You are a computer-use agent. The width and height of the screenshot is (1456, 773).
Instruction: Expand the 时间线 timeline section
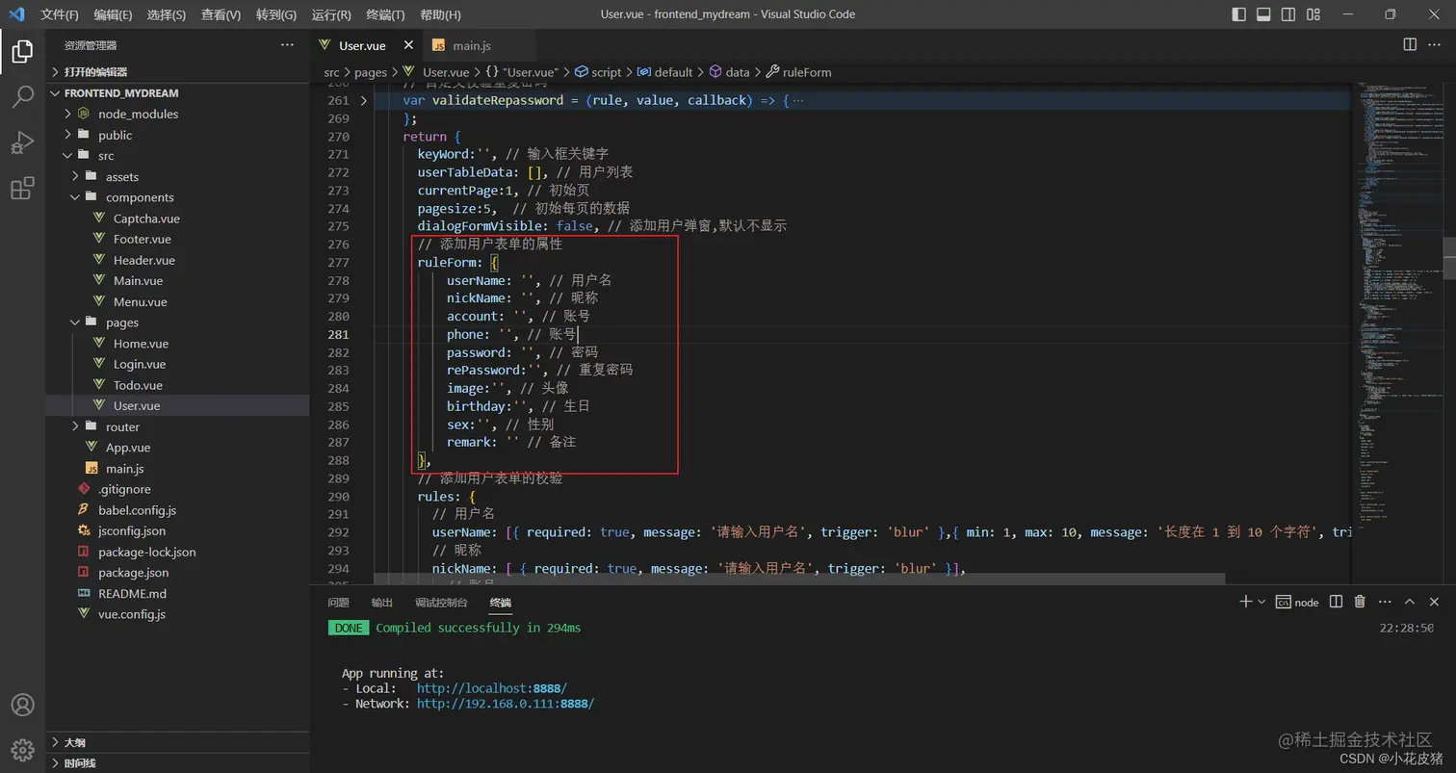tap(177, 763)
